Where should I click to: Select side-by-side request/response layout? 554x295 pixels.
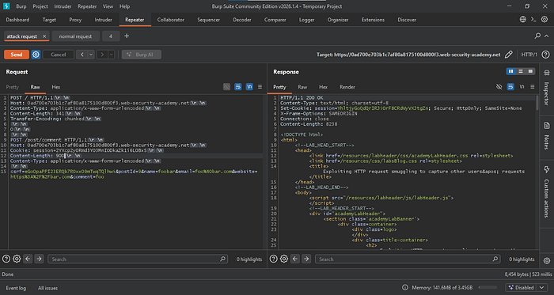pyautogui.click(x=510, y=72)
